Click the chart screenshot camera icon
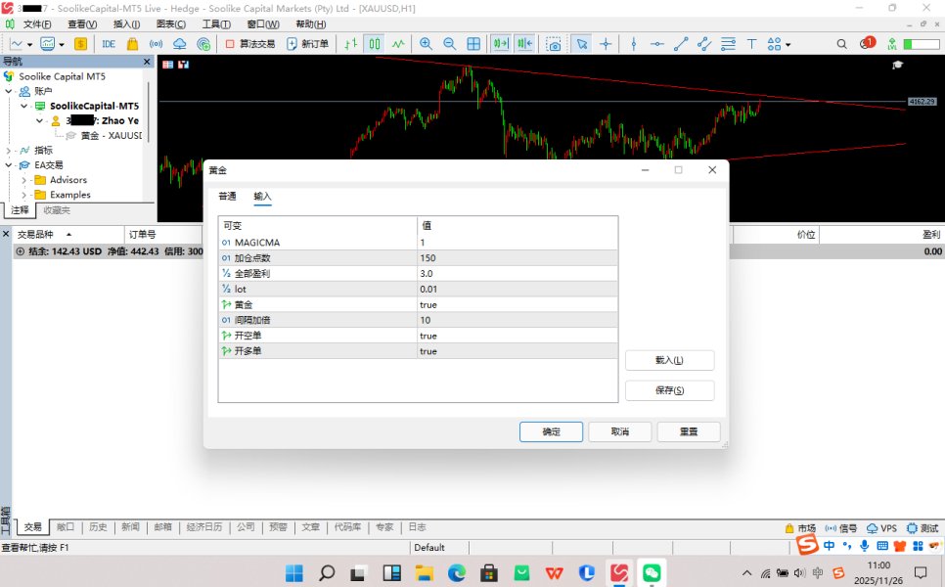The image size is (945, 587). 554,44
